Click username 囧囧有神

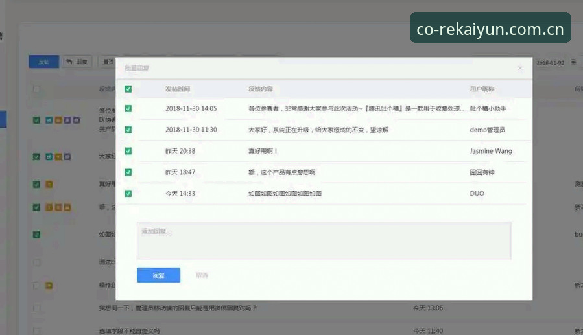(x=482, y=172)
